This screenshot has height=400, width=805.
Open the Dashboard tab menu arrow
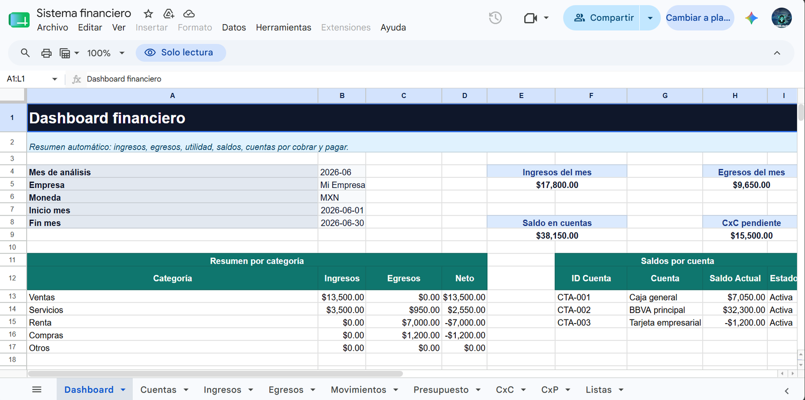(x=123, y=390)
